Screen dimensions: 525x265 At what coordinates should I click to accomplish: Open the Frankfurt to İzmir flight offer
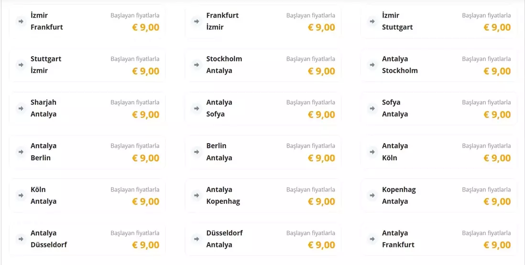pos(263,21)
